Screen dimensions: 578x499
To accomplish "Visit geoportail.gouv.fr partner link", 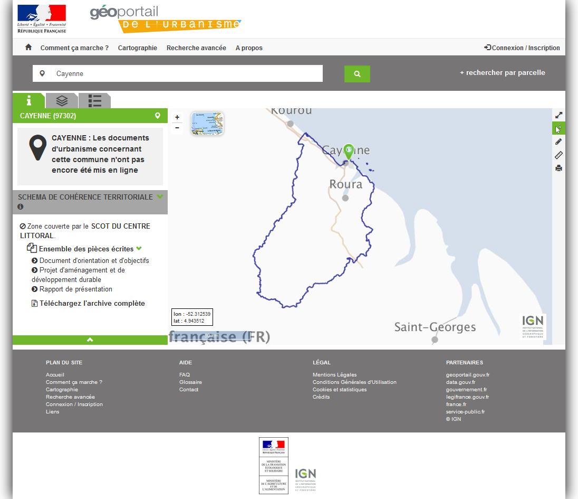I will 468,374.
